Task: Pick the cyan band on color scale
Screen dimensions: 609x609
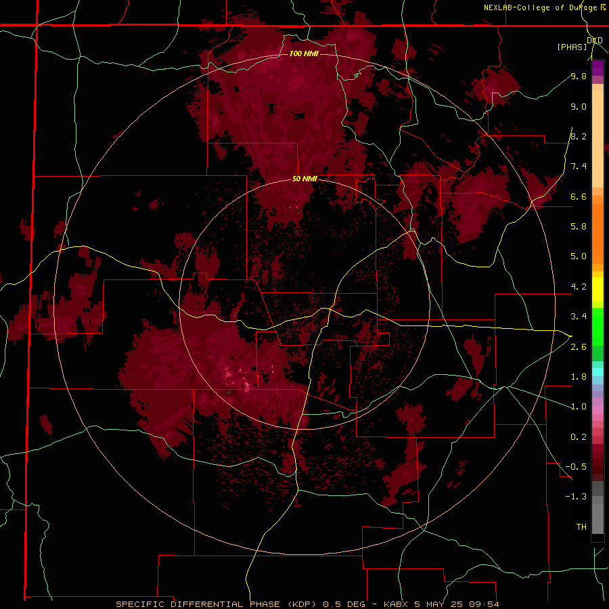Action: 597,372
